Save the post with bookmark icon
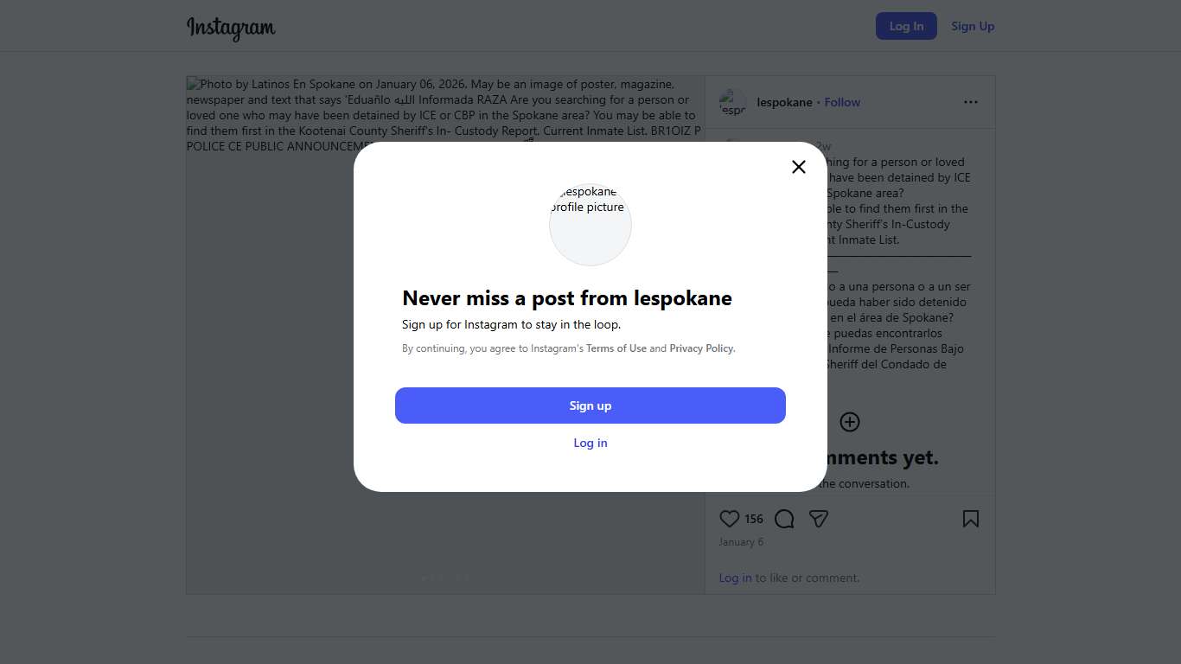The height and width of the screenshot is (664, 1181). pos(971,519)
